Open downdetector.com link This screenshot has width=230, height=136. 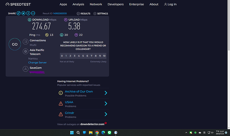[x=92, y=124]
